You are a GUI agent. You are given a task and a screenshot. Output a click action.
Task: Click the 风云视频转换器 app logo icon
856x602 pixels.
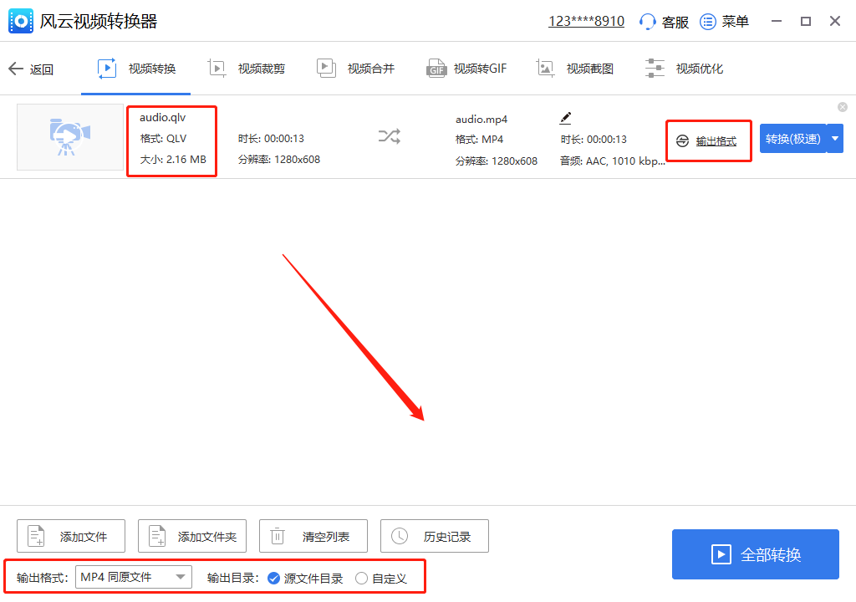point(21,21)
